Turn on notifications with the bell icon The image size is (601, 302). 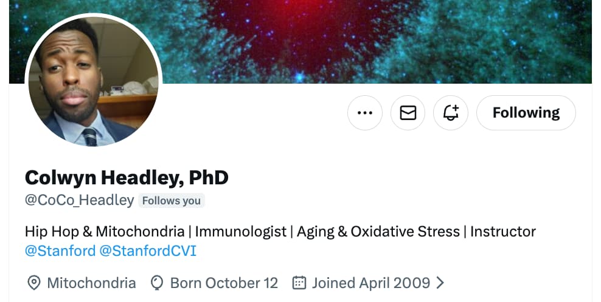(x=451, y=113)
